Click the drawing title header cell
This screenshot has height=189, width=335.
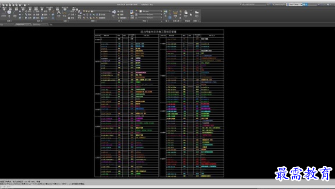click(159, 31)
